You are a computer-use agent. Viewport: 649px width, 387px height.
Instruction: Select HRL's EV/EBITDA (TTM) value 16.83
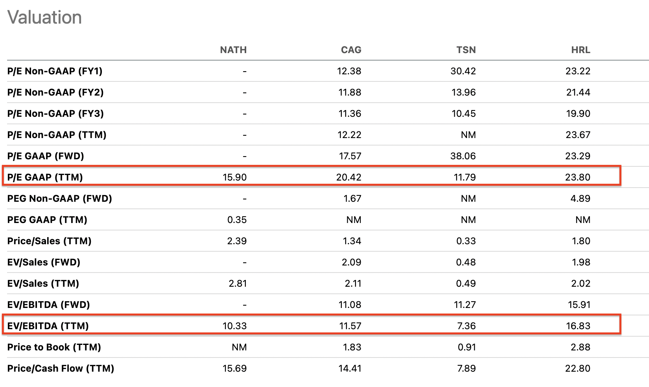(578, 326)
